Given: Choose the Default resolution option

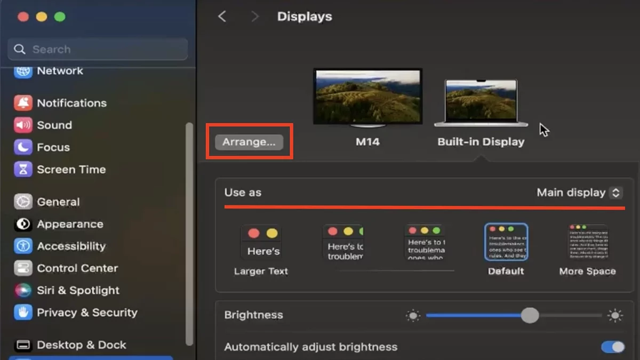Looking at the screenshot, I should [x=506, y=250].
